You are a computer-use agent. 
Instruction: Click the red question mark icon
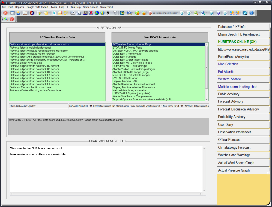(12, 19)
